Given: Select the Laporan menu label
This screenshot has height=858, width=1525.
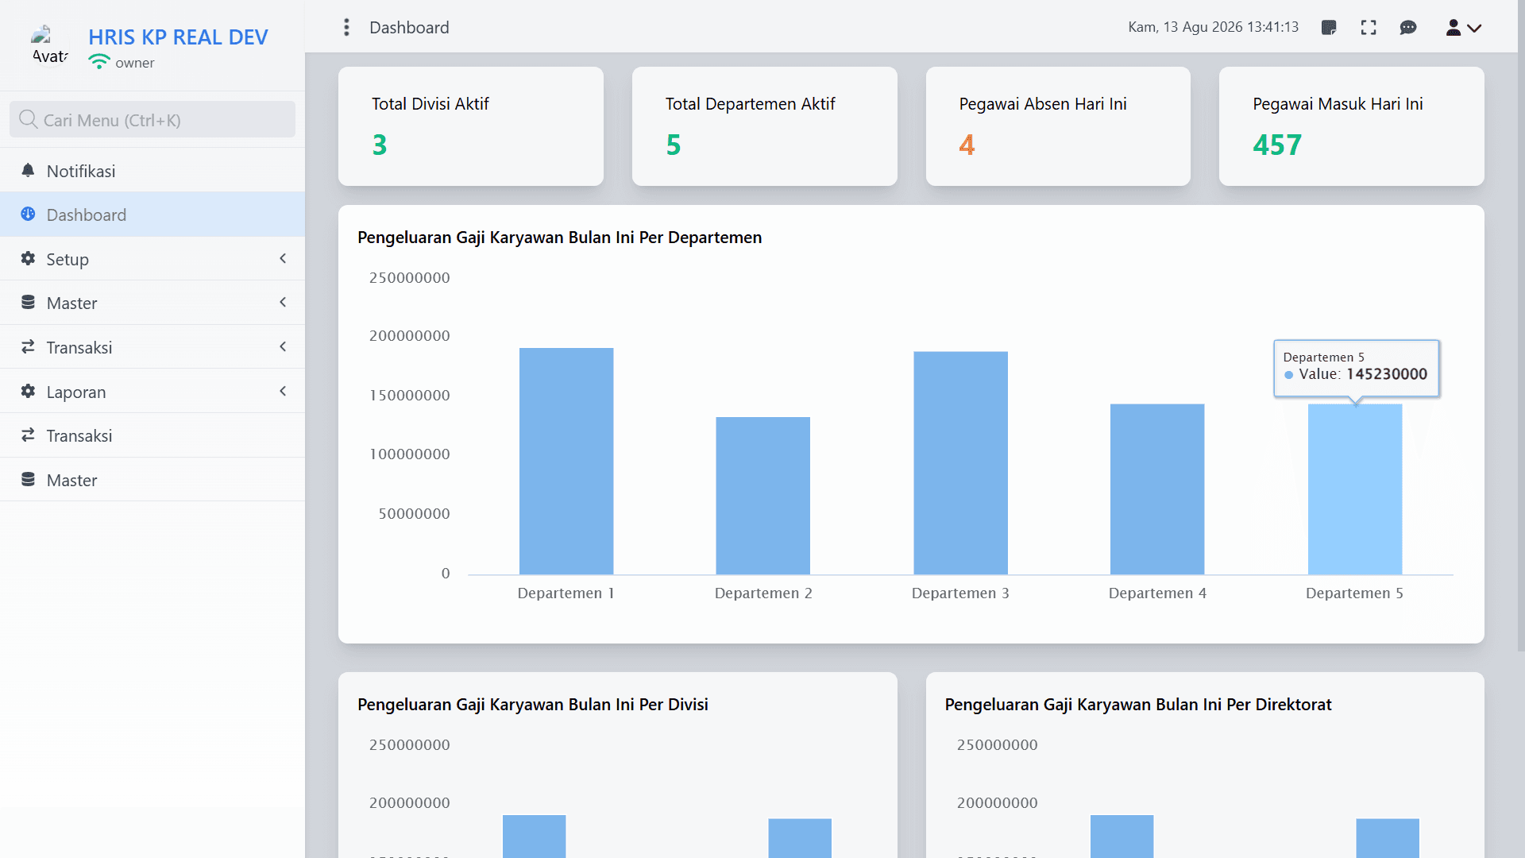Looking at the screenshot, I should pyautogui.click(x=76, y=392).
